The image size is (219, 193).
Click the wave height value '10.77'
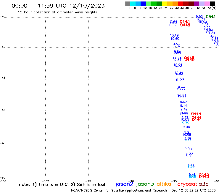212,36
